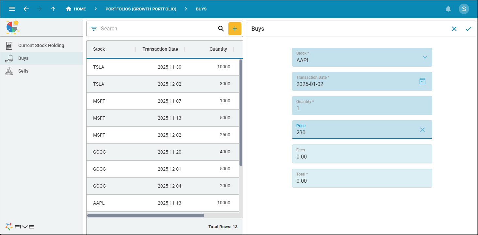The width and height of the screenshot is (478, 235).
Task: Click into the Quantity input field
Action: point(362,108)
